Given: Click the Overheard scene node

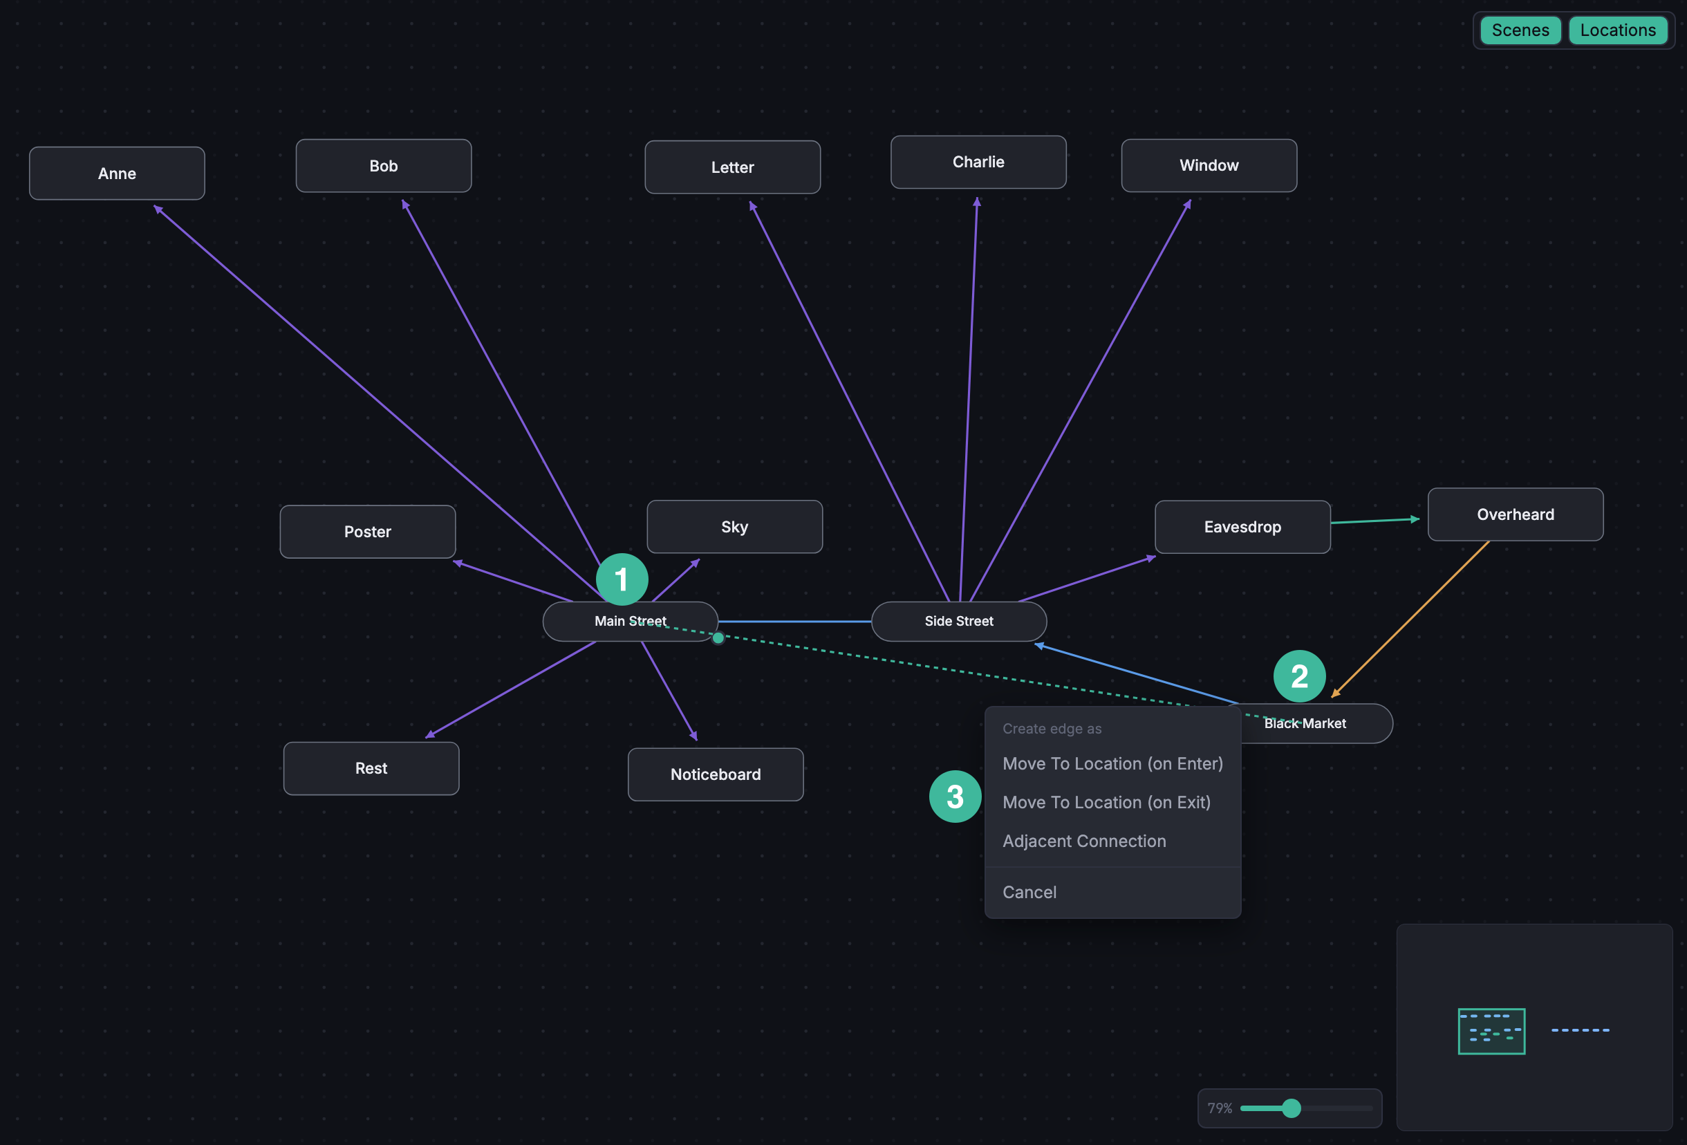Looking at the screenshot, I should 1515,515.
